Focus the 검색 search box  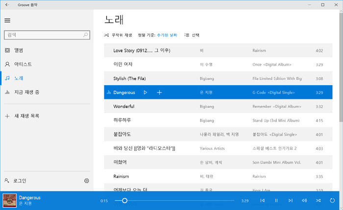click(x=47, y=35)
